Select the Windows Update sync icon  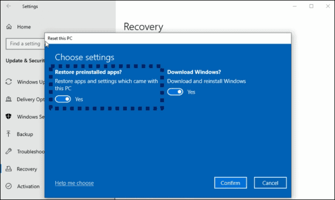[x=9, y=81]
